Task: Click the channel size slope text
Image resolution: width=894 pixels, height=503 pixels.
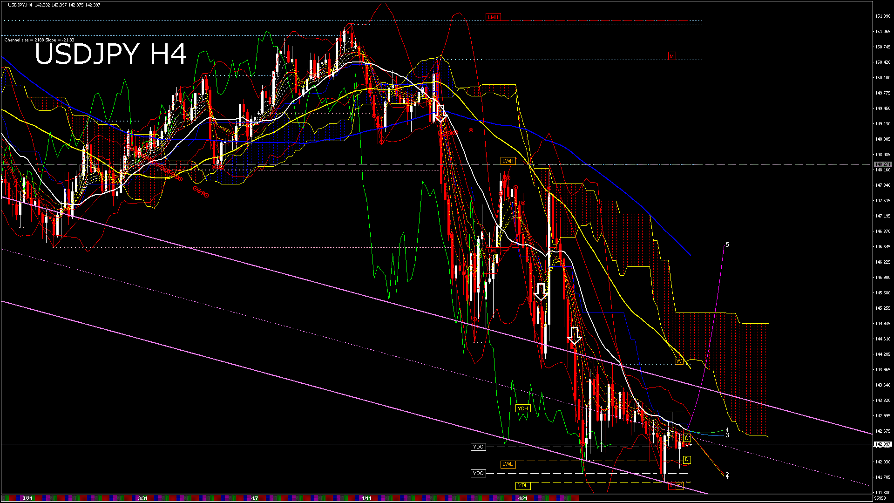Action: coord(40,40)
